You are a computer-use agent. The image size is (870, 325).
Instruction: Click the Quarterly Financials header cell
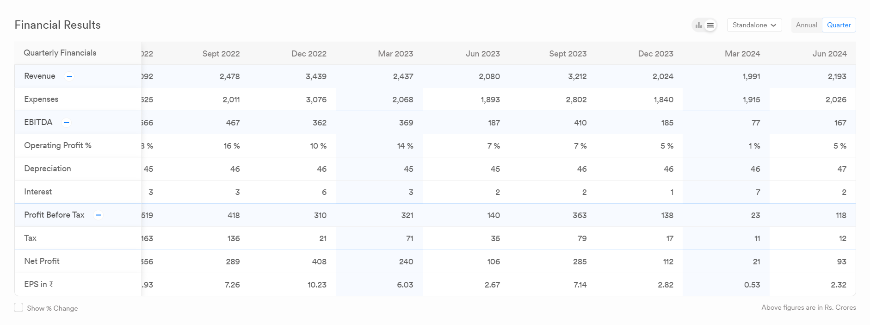(60, 53)
